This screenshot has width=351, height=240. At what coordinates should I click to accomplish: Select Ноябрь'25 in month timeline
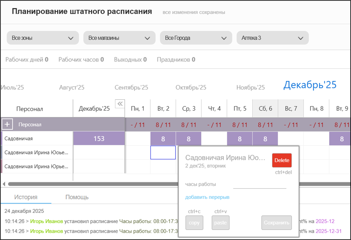point(250,88)
